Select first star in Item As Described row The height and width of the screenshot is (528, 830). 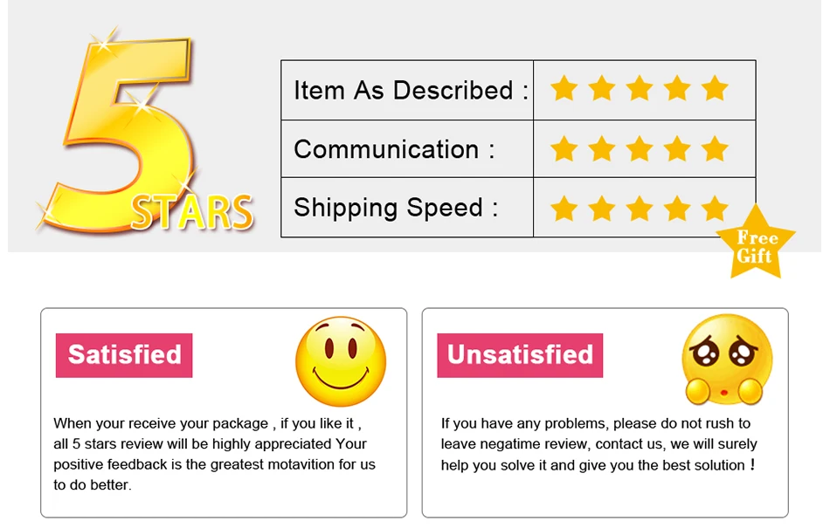pyautogui.click(x=564, y=88)
